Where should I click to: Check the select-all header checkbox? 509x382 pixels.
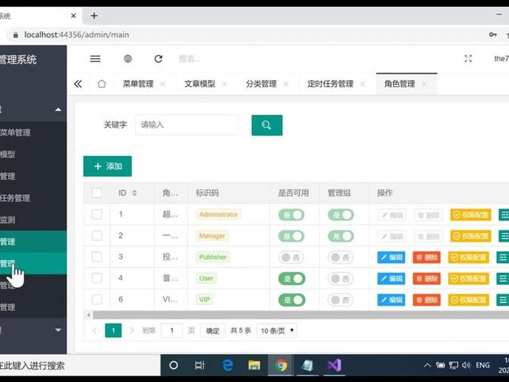tap(97, 193)
